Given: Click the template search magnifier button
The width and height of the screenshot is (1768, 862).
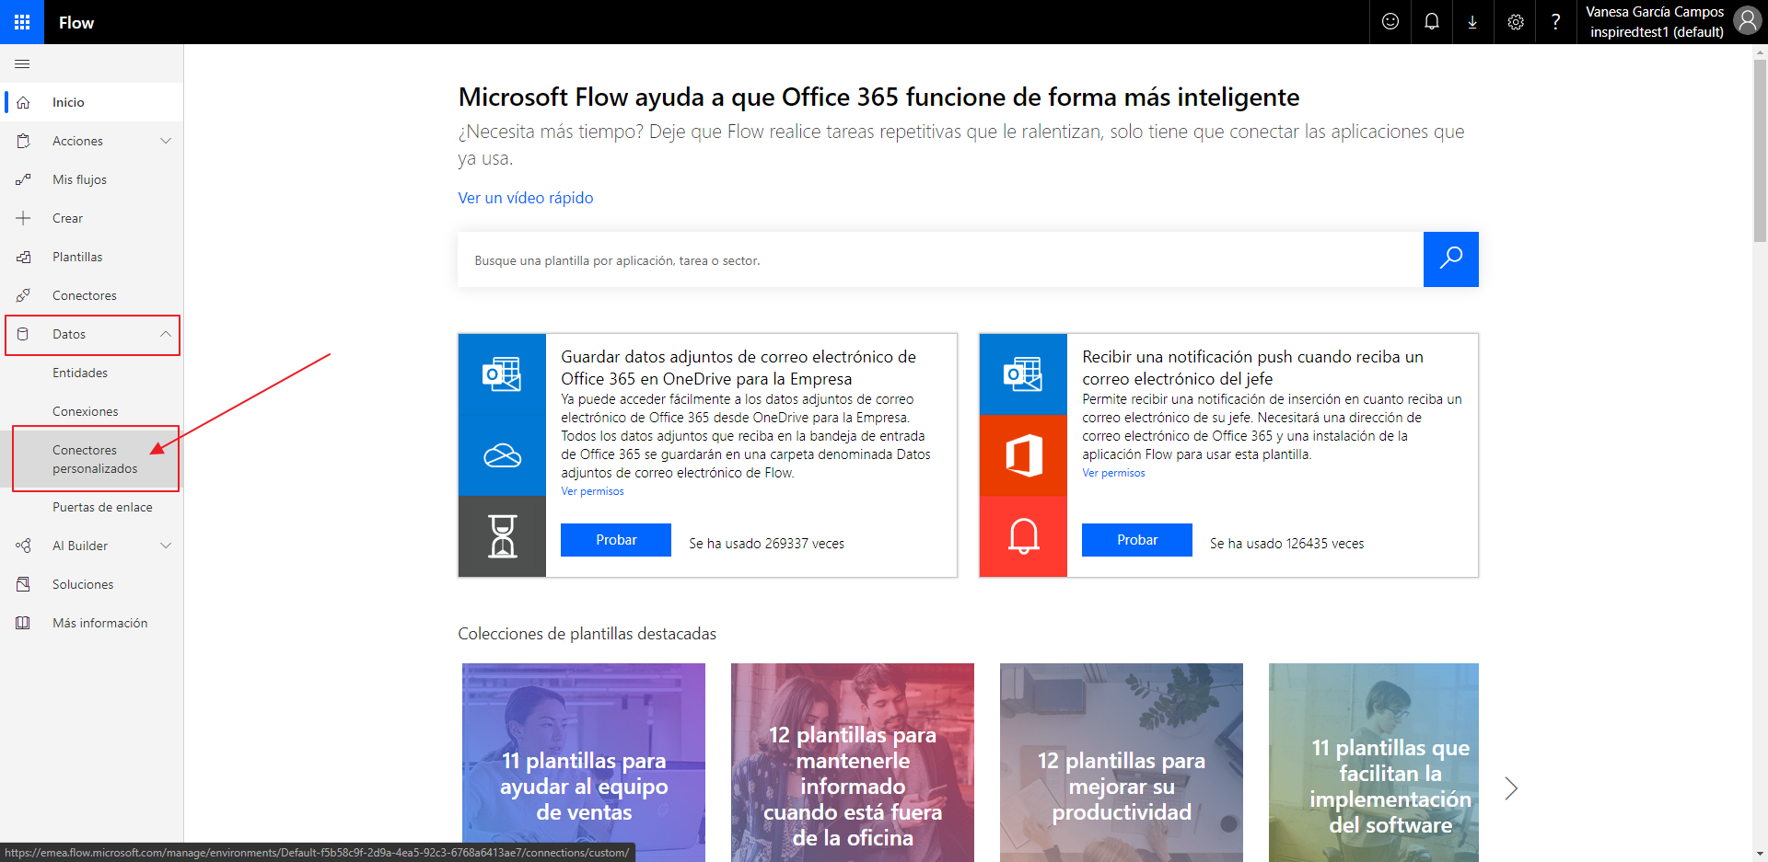Looking at the screenshot, I should tap(1450, 259).
